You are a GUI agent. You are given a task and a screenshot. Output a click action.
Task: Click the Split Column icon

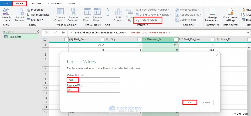point(119,12)
